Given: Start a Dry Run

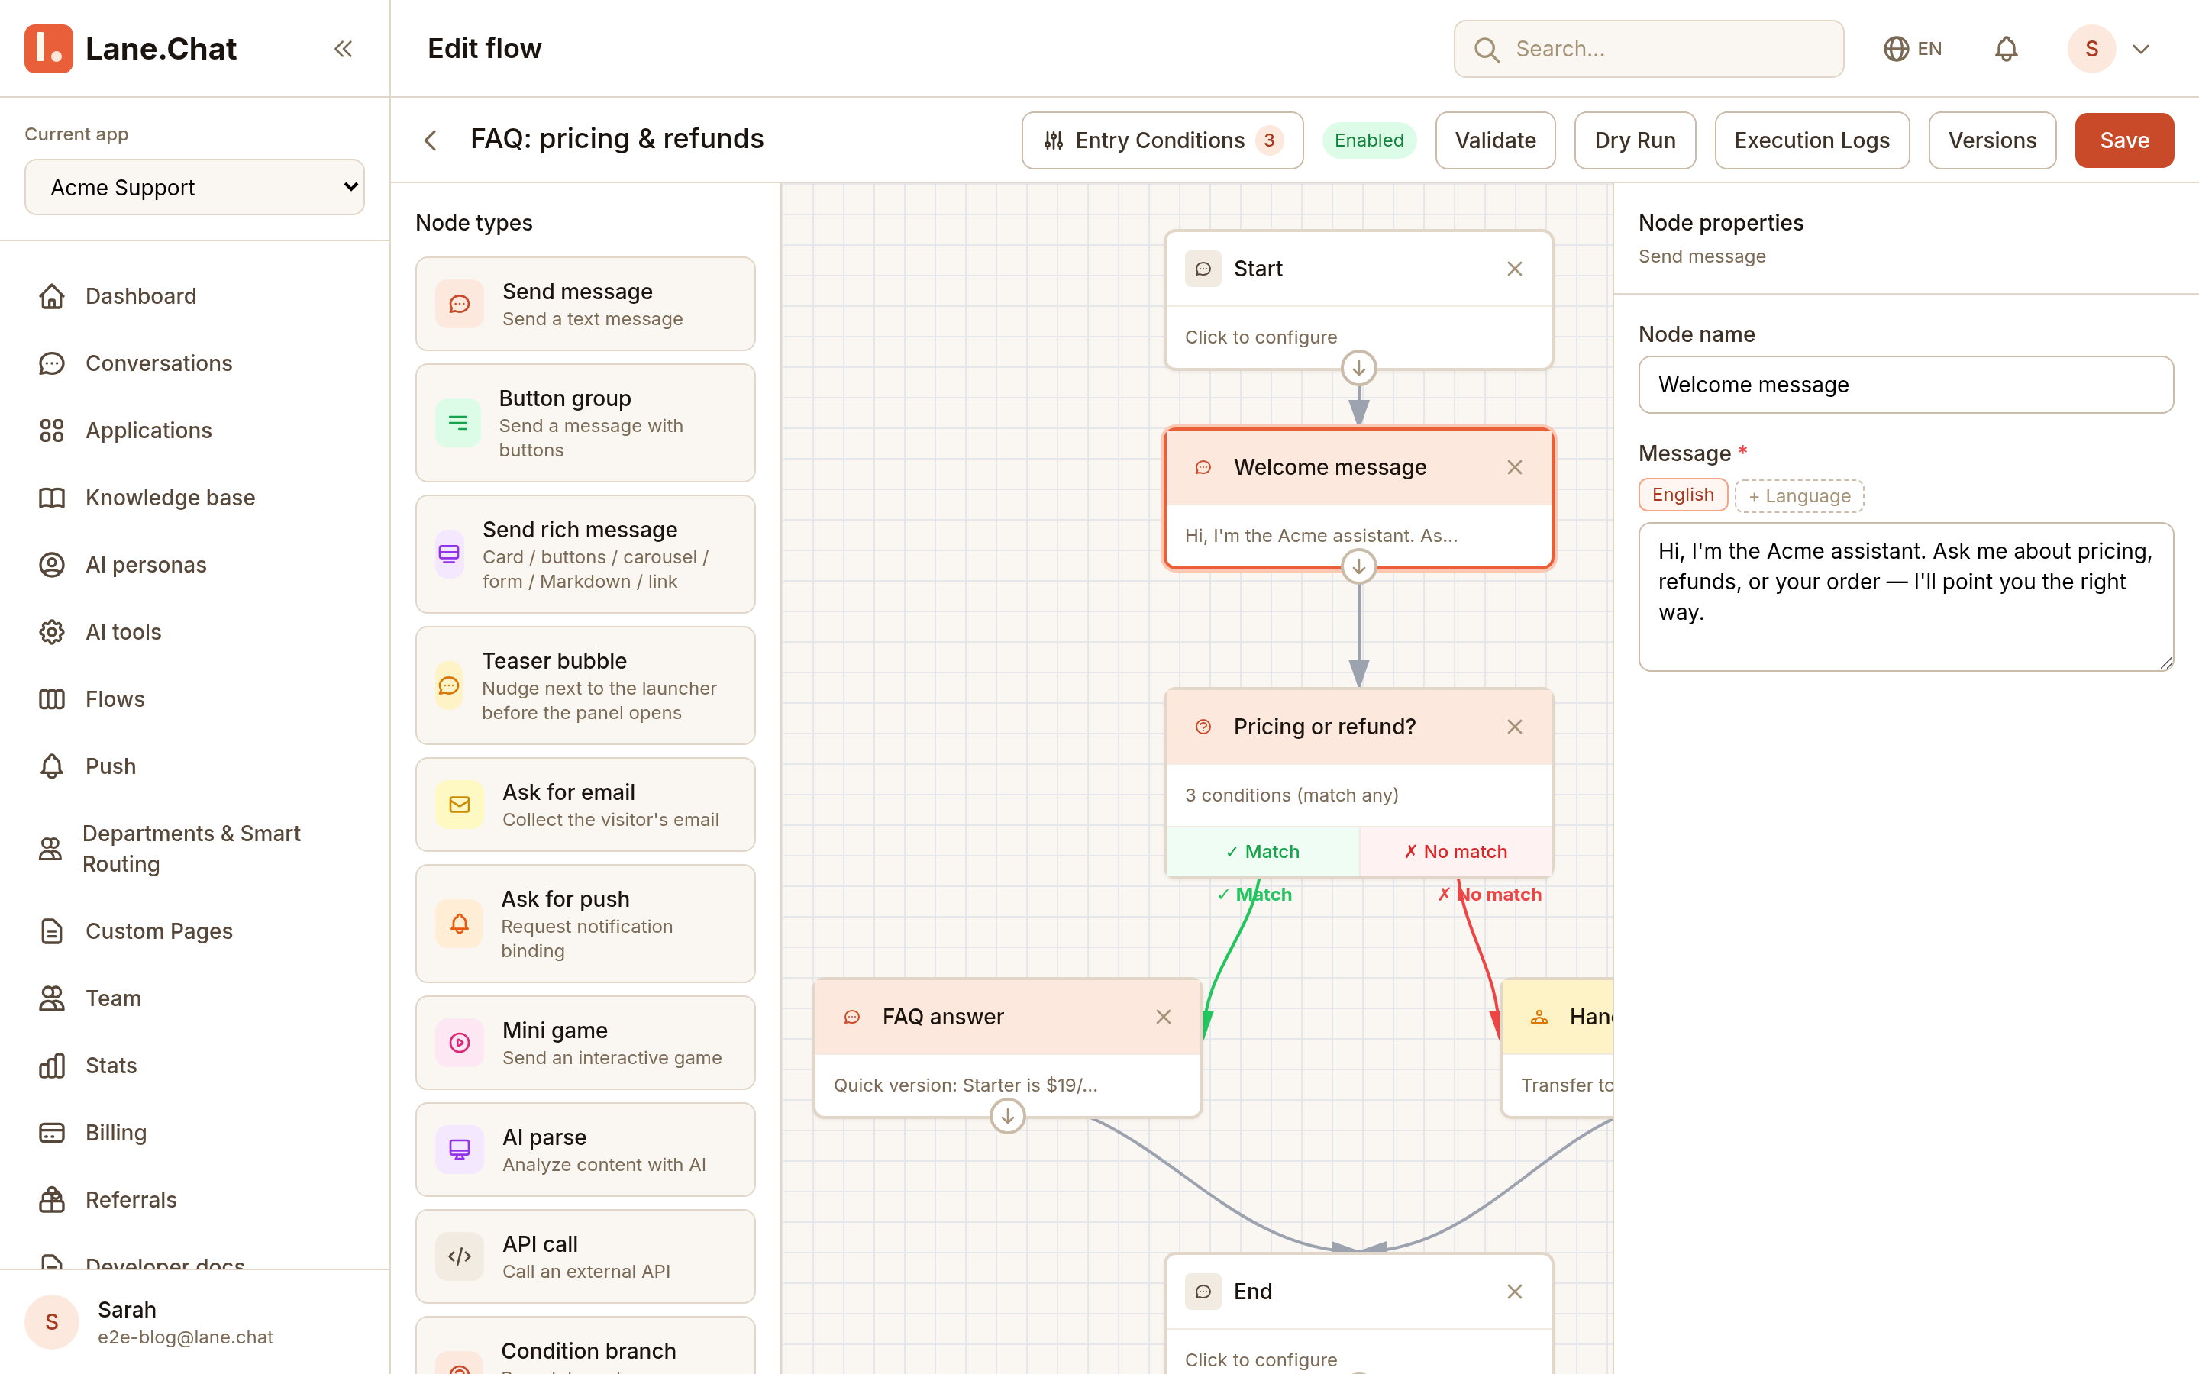Looking at the screenshot, I should point(1635,140).
